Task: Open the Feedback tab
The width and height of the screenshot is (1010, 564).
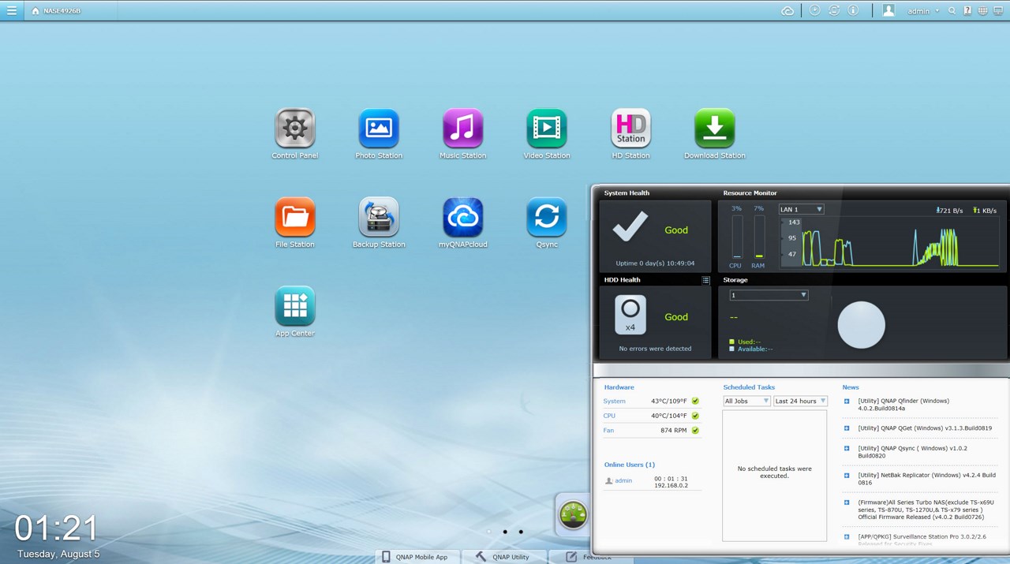Action: (589, 557)
